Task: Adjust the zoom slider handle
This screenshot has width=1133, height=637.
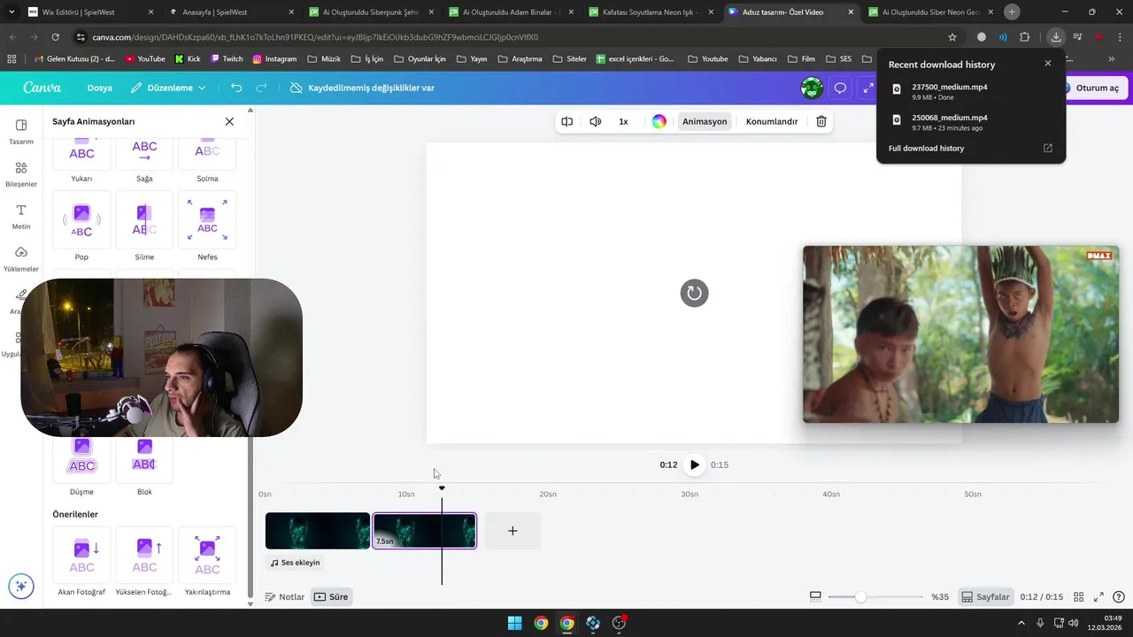Action: coord(860,597)
